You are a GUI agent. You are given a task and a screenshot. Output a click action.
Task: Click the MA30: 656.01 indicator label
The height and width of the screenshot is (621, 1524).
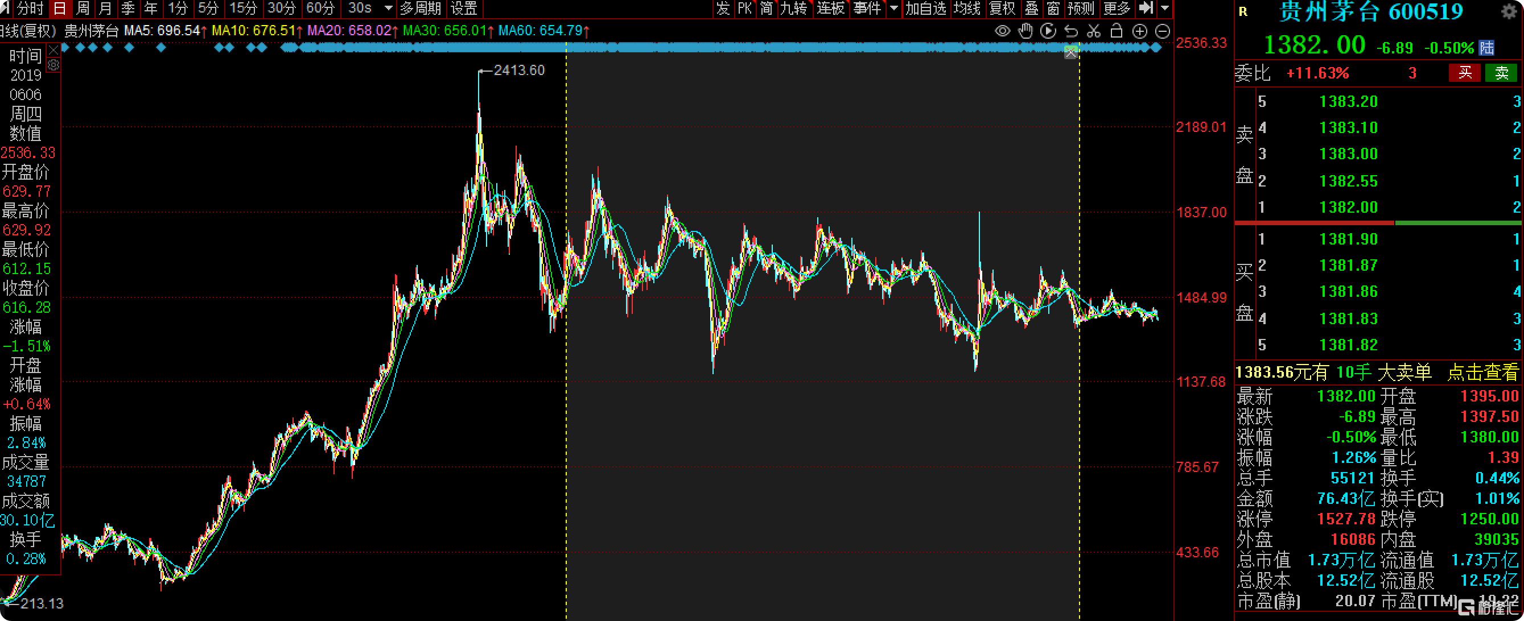click(x=448, y=30)
